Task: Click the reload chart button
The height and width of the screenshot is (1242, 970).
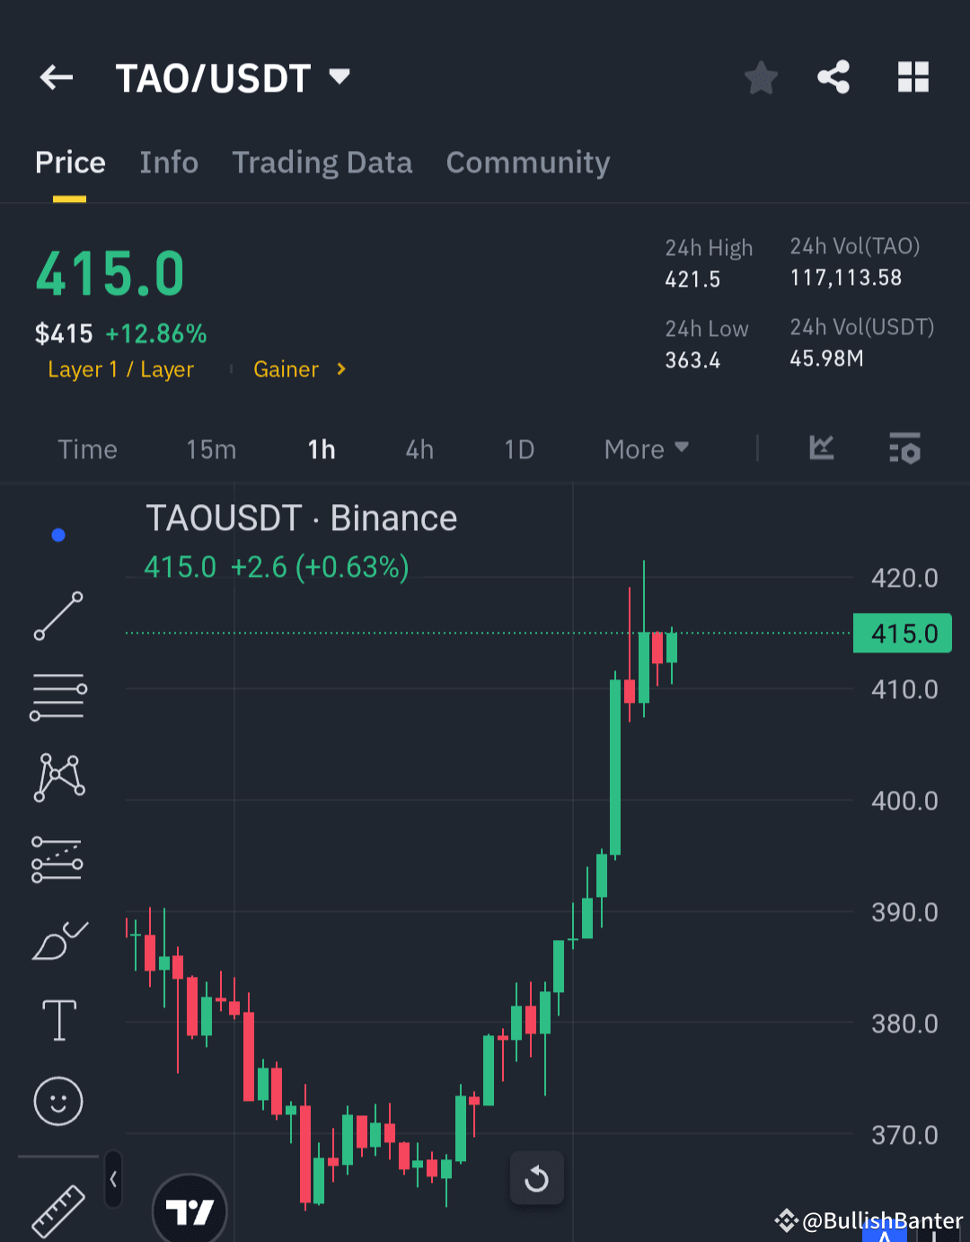Action: (537, 1178)
